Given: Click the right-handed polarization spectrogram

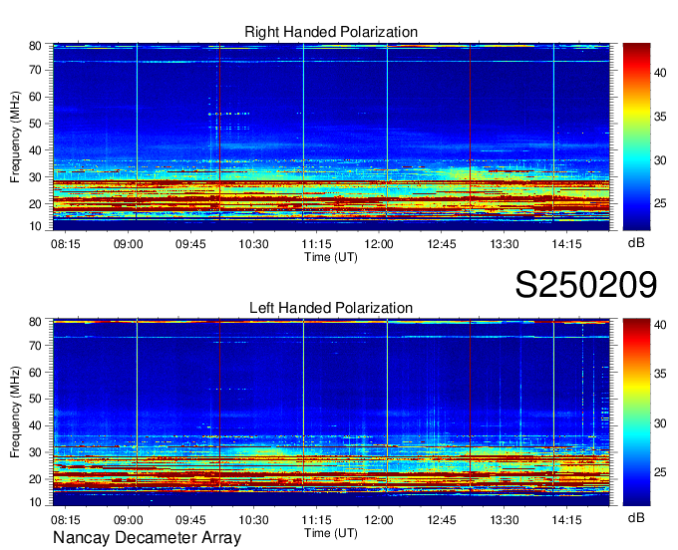Looking at the screenshot, I should coord(331,137).
